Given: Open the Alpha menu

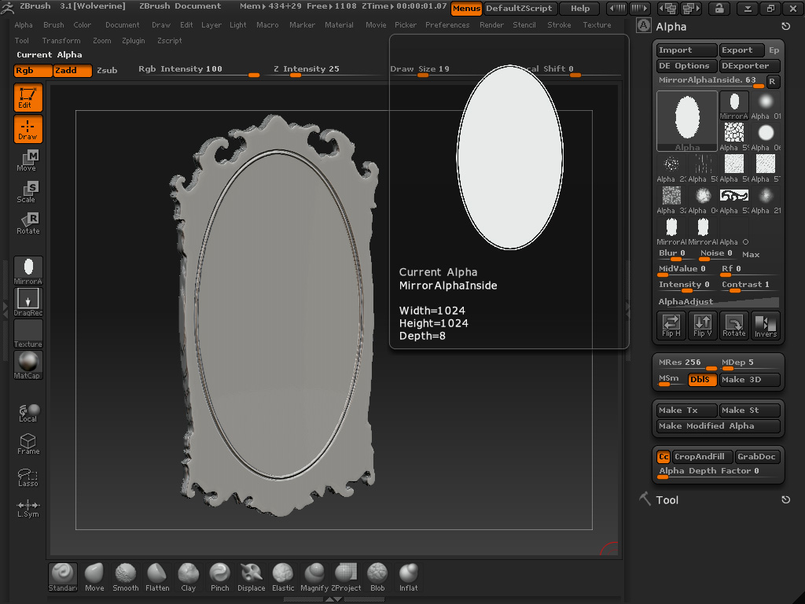Looking at the screenshot, I should click(x=24, y=24).
